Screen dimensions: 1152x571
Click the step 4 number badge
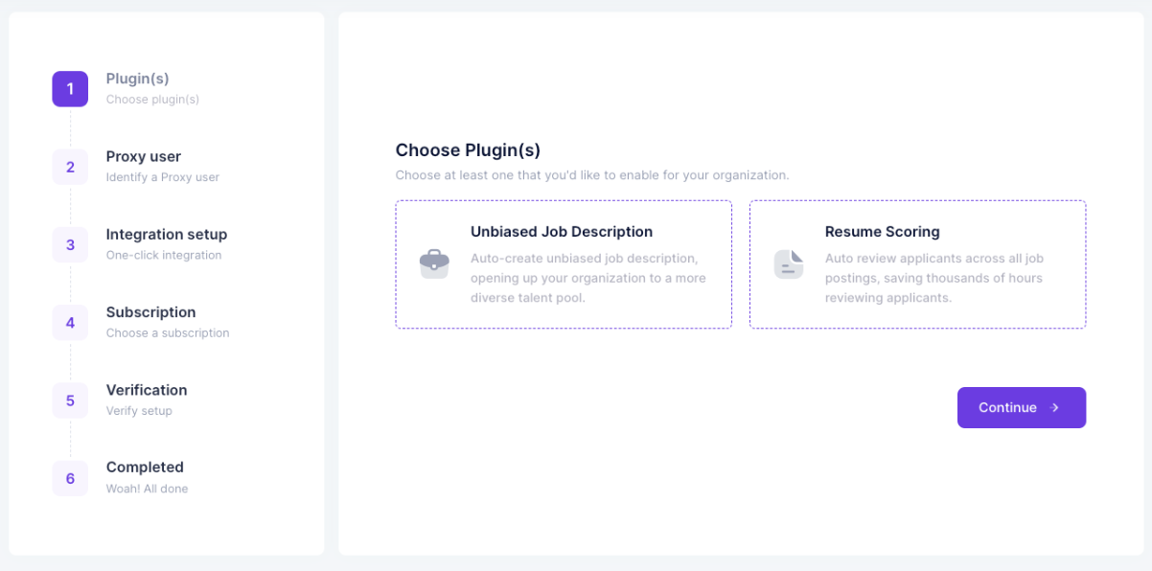click(70, 323)
